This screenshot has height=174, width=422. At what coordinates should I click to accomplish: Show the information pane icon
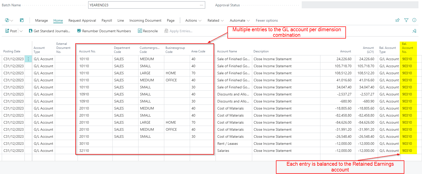coord(414,20)
